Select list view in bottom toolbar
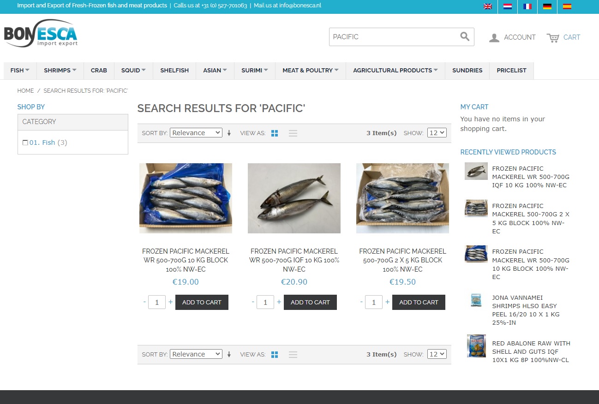This screenshot has height=404, width=599. pos(293,355)
